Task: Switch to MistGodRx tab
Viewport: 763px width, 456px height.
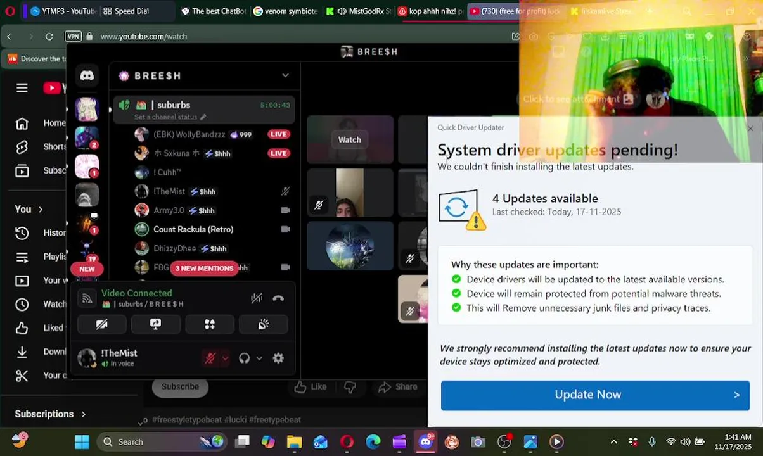Action: [x=358, y=11]
